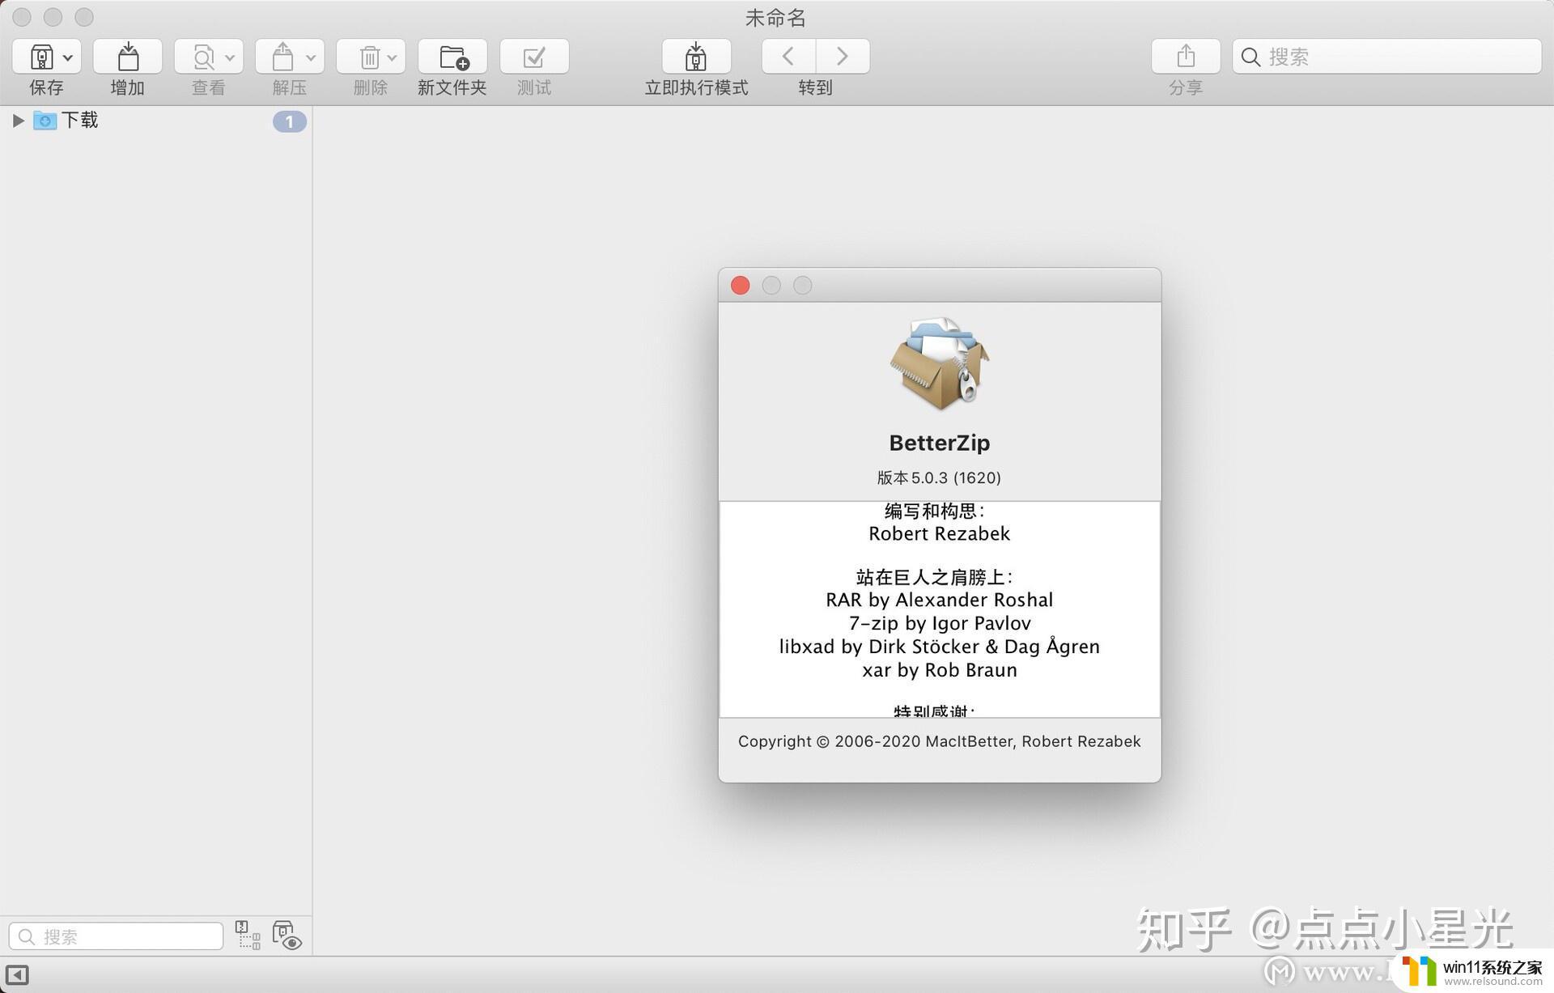The image size is (1554, 993).
Task: Click 'RAR by Alexander Roshal' credit line
Action: (x=940, y=600)
